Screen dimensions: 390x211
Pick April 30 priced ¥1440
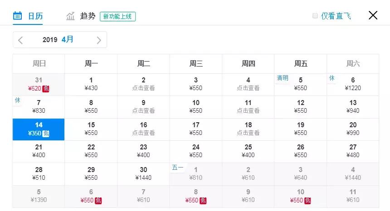pyautogui.click(x=143, y=173)
